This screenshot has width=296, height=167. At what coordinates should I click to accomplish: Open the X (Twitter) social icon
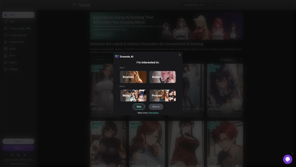[x=25, y=155]
